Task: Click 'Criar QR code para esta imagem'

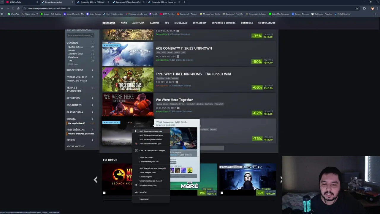Action: pyautogui.click(x=151, y=150)
